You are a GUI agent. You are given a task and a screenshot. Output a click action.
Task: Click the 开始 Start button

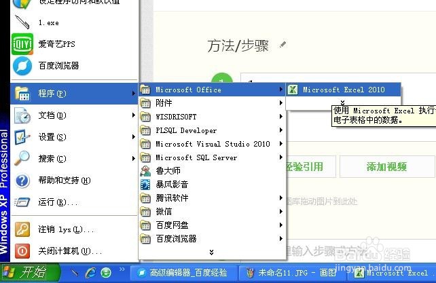coord(30,272)
